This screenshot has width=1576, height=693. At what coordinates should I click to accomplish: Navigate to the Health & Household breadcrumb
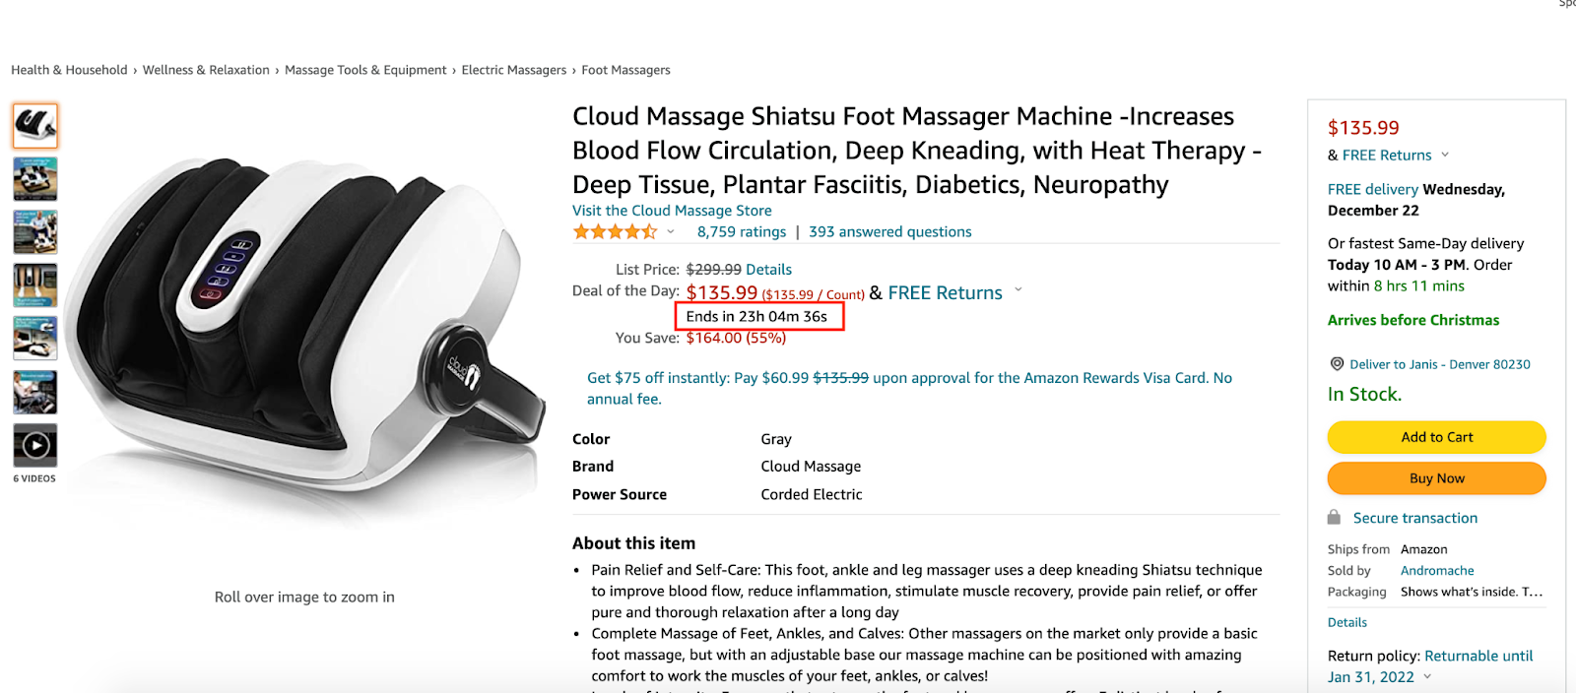coord(69,69)
